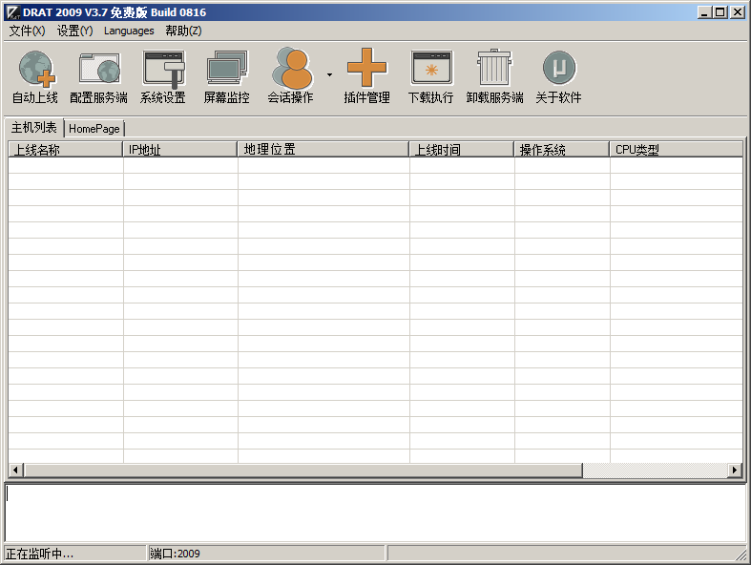This screenshot has width=751, height=565.
Task: Open the 帮助(Z) menu
Action: coord(183,31)
